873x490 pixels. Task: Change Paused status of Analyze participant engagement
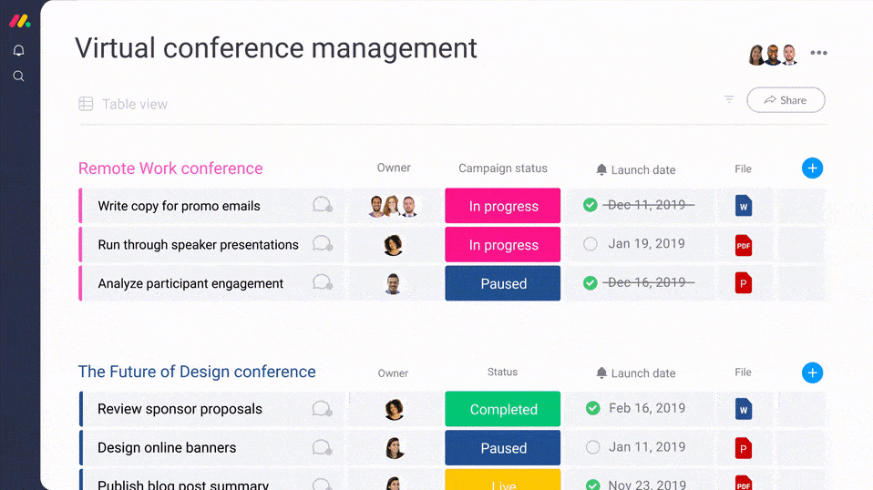503,283
